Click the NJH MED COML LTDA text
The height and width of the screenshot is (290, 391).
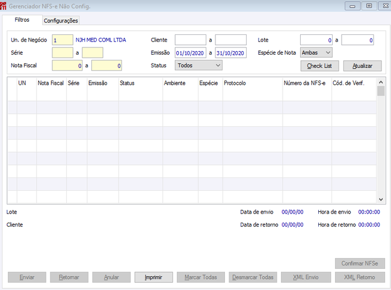pos(100,40)
